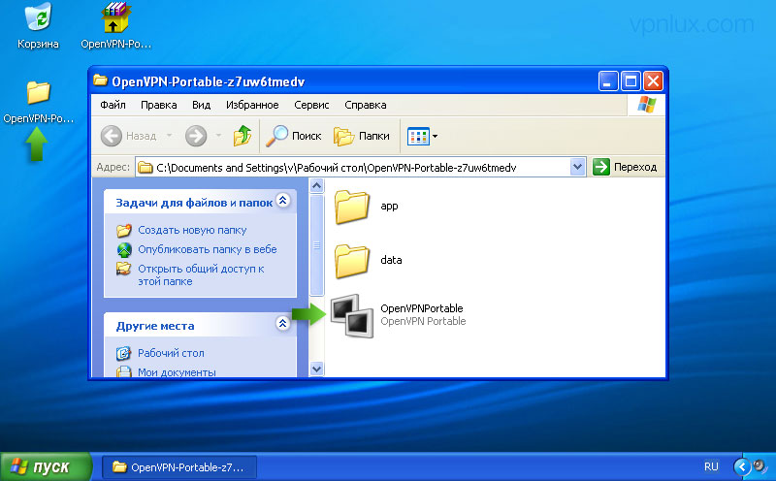Screen dimensions: 776x481
Task: Open the Back button history dropdown
Action: [x=169, y=135]
